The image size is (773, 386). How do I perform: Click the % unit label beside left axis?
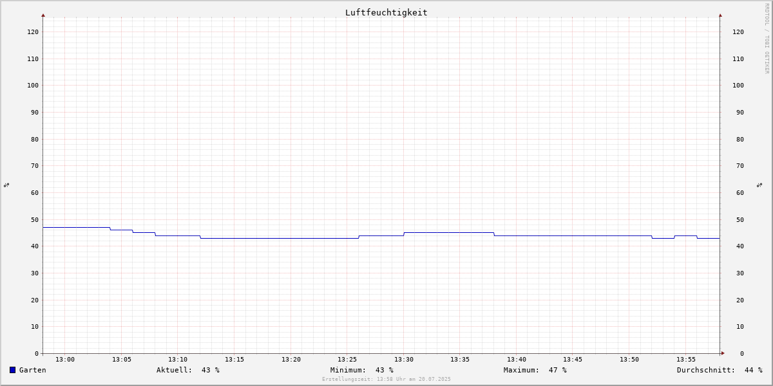click(x=6, y=185)
